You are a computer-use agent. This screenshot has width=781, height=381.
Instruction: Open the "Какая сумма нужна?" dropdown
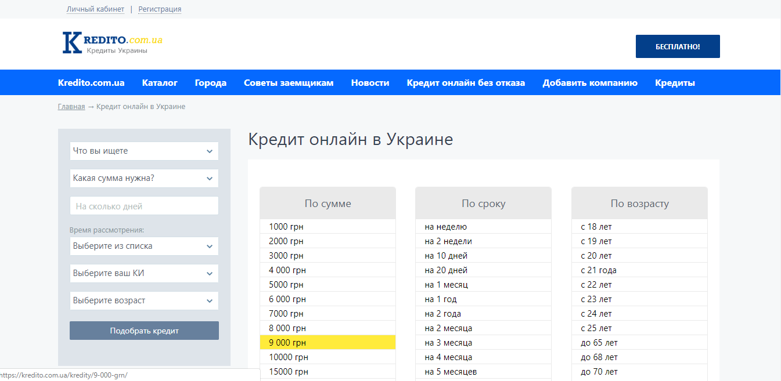click(144, 178)
